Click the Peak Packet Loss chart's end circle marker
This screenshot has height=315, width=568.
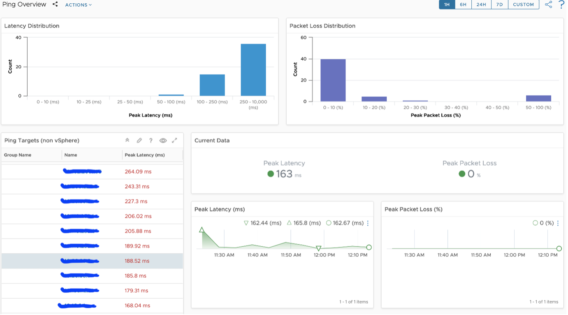(559, 248)
